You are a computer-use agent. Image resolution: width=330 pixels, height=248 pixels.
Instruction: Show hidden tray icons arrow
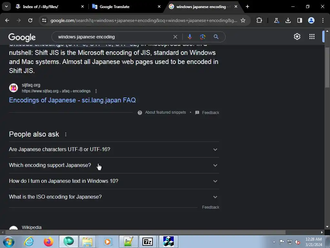coord(274,242)
